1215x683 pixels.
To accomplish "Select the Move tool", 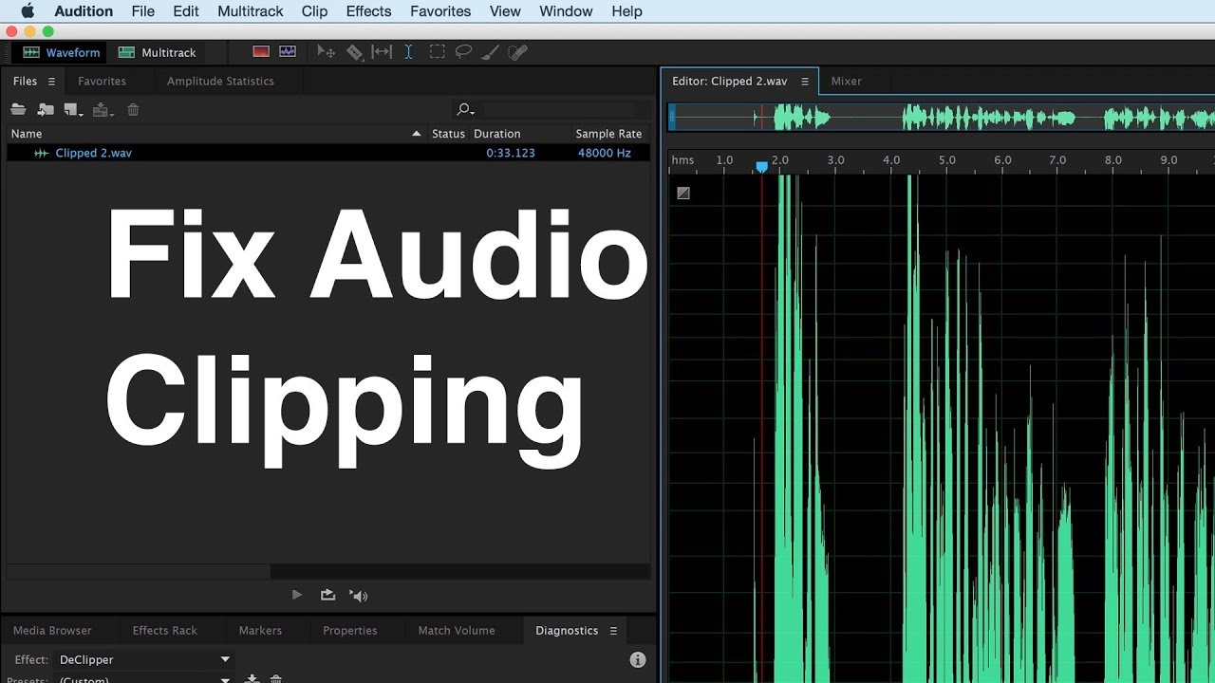I will click(326, 52).
